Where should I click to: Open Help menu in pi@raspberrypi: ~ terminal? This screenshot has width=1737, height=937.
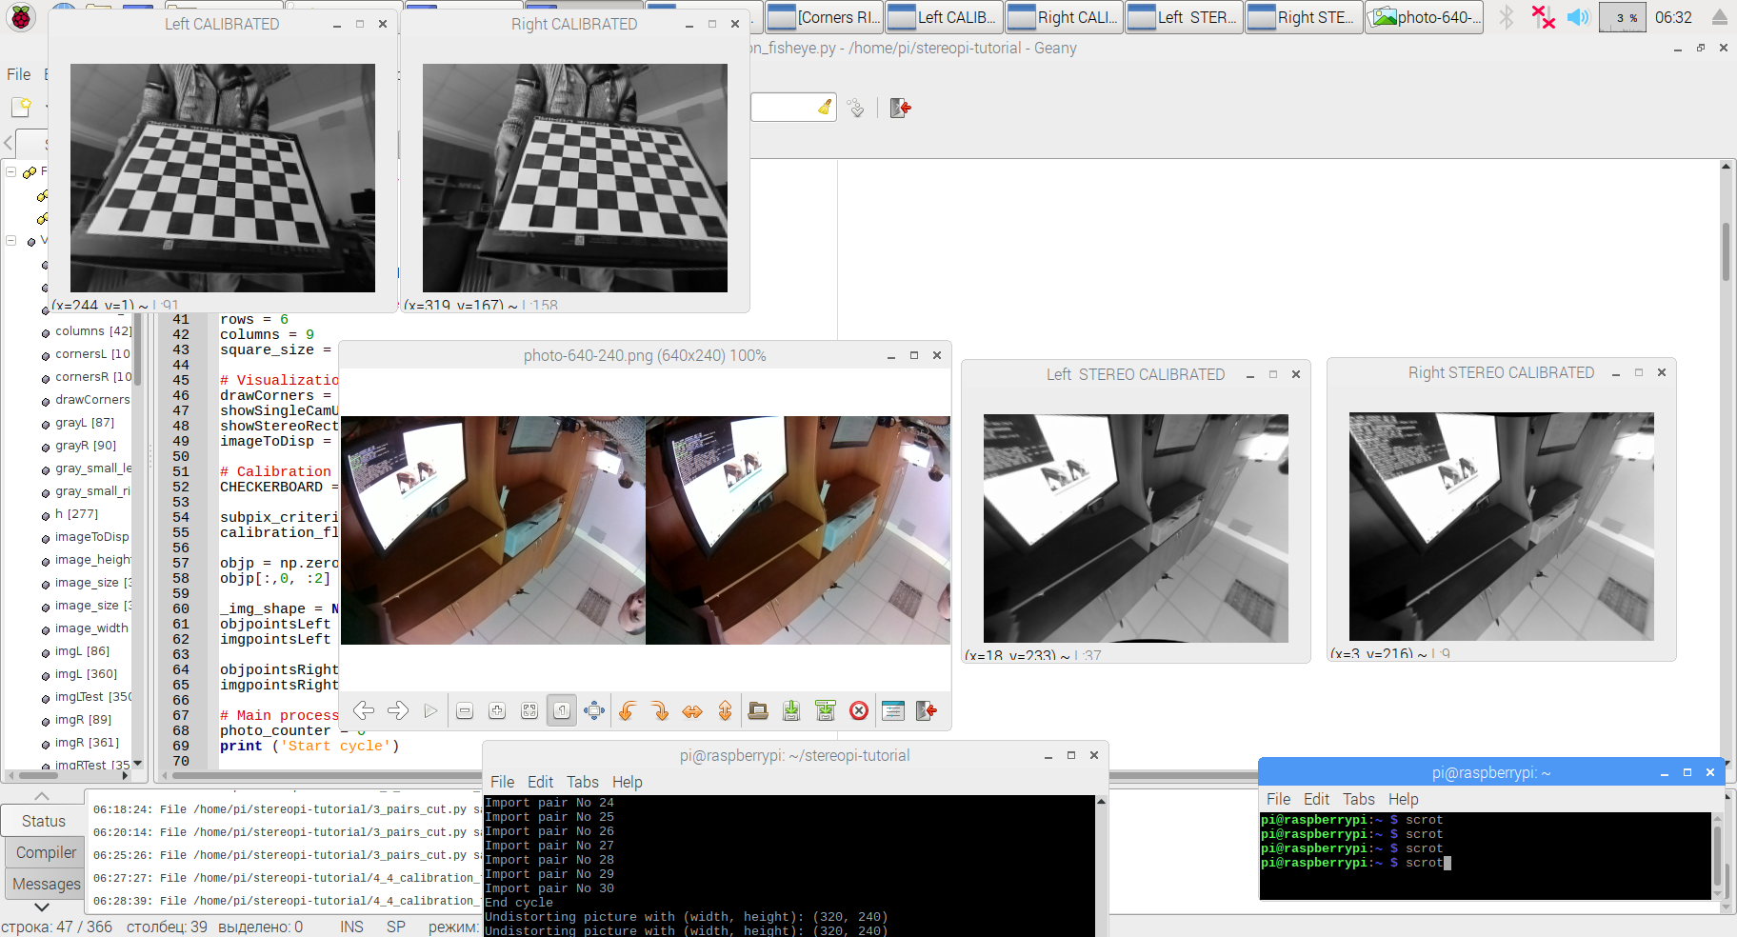1403,799
